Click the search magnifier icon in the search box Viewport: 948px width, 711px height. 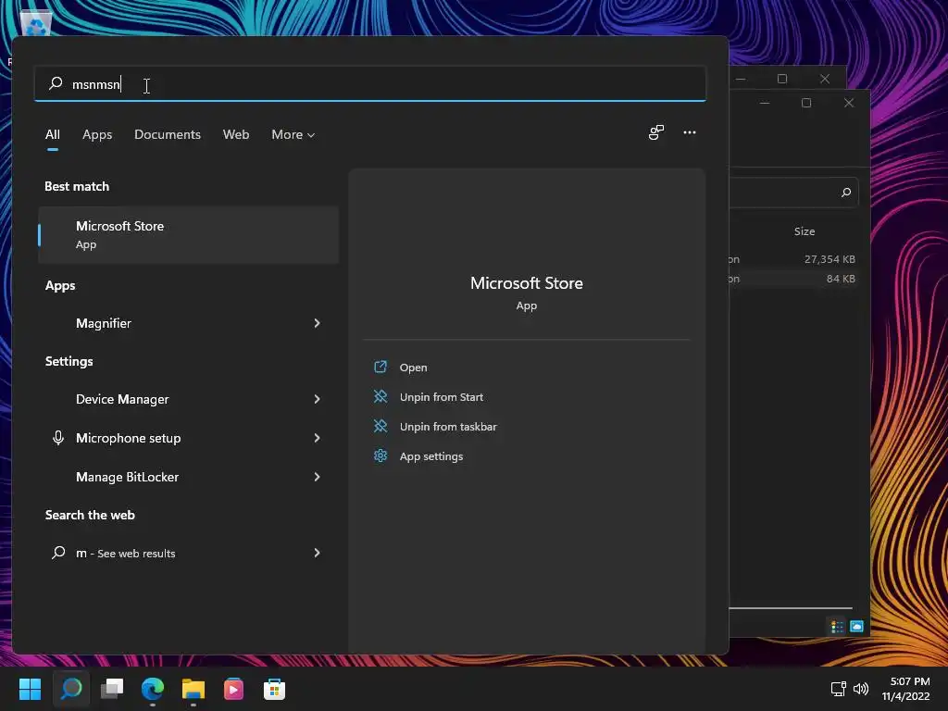(x=56, y=83)
